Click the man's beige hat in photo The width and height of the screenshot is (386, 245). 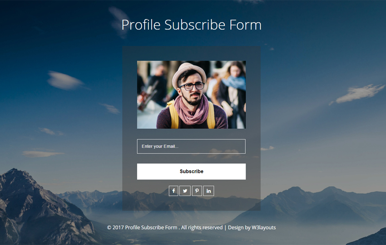189,74
